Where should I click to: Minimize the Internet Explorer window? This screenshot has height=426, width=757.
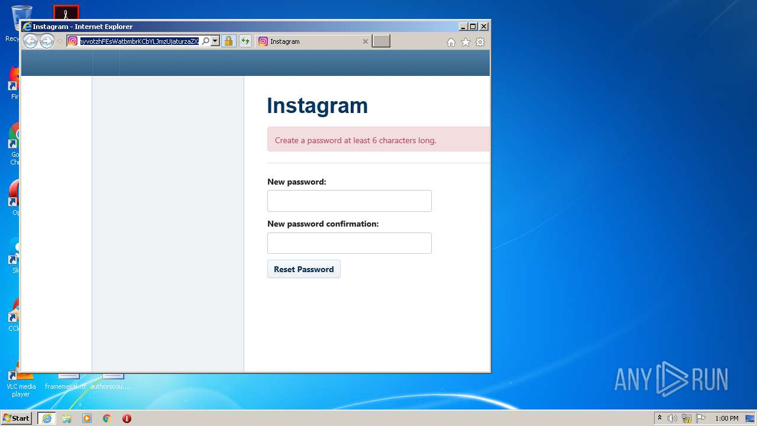coord(462,27)
